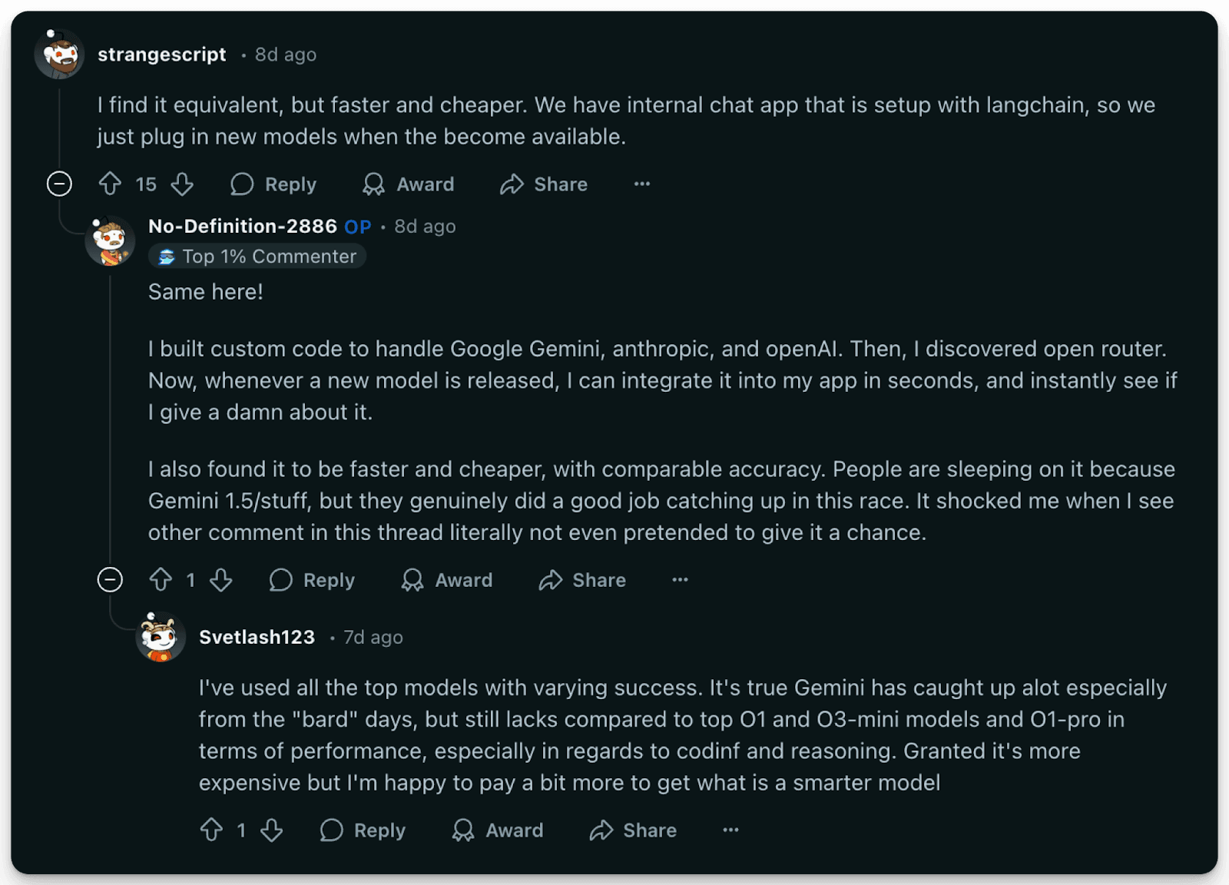Screen dimensions: 1229x885
Task: Click the Top 1% Commenter badge
Action: (x=257, y=256)
